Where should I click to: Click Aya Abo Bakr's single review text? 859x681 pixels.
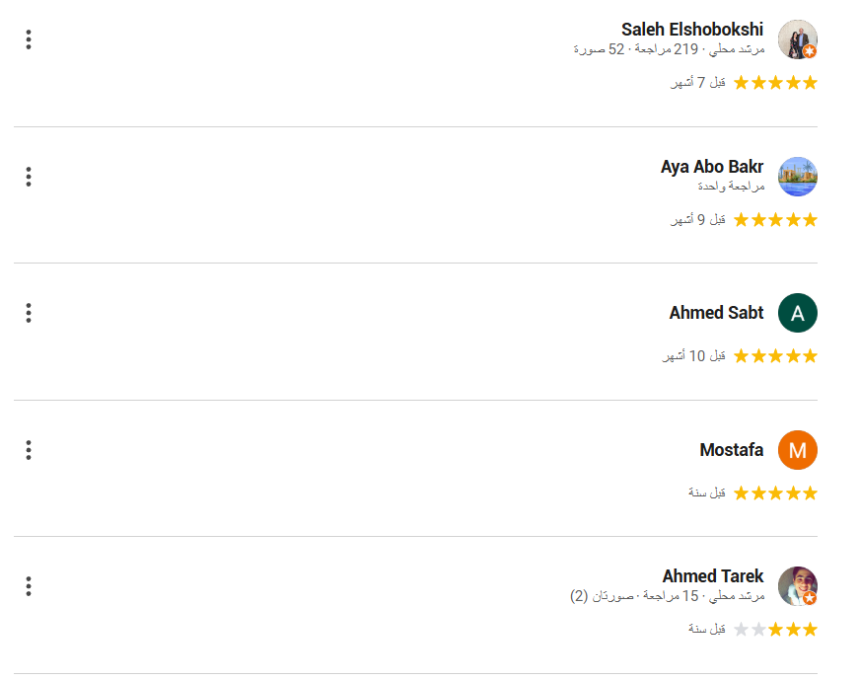[730, 186]
